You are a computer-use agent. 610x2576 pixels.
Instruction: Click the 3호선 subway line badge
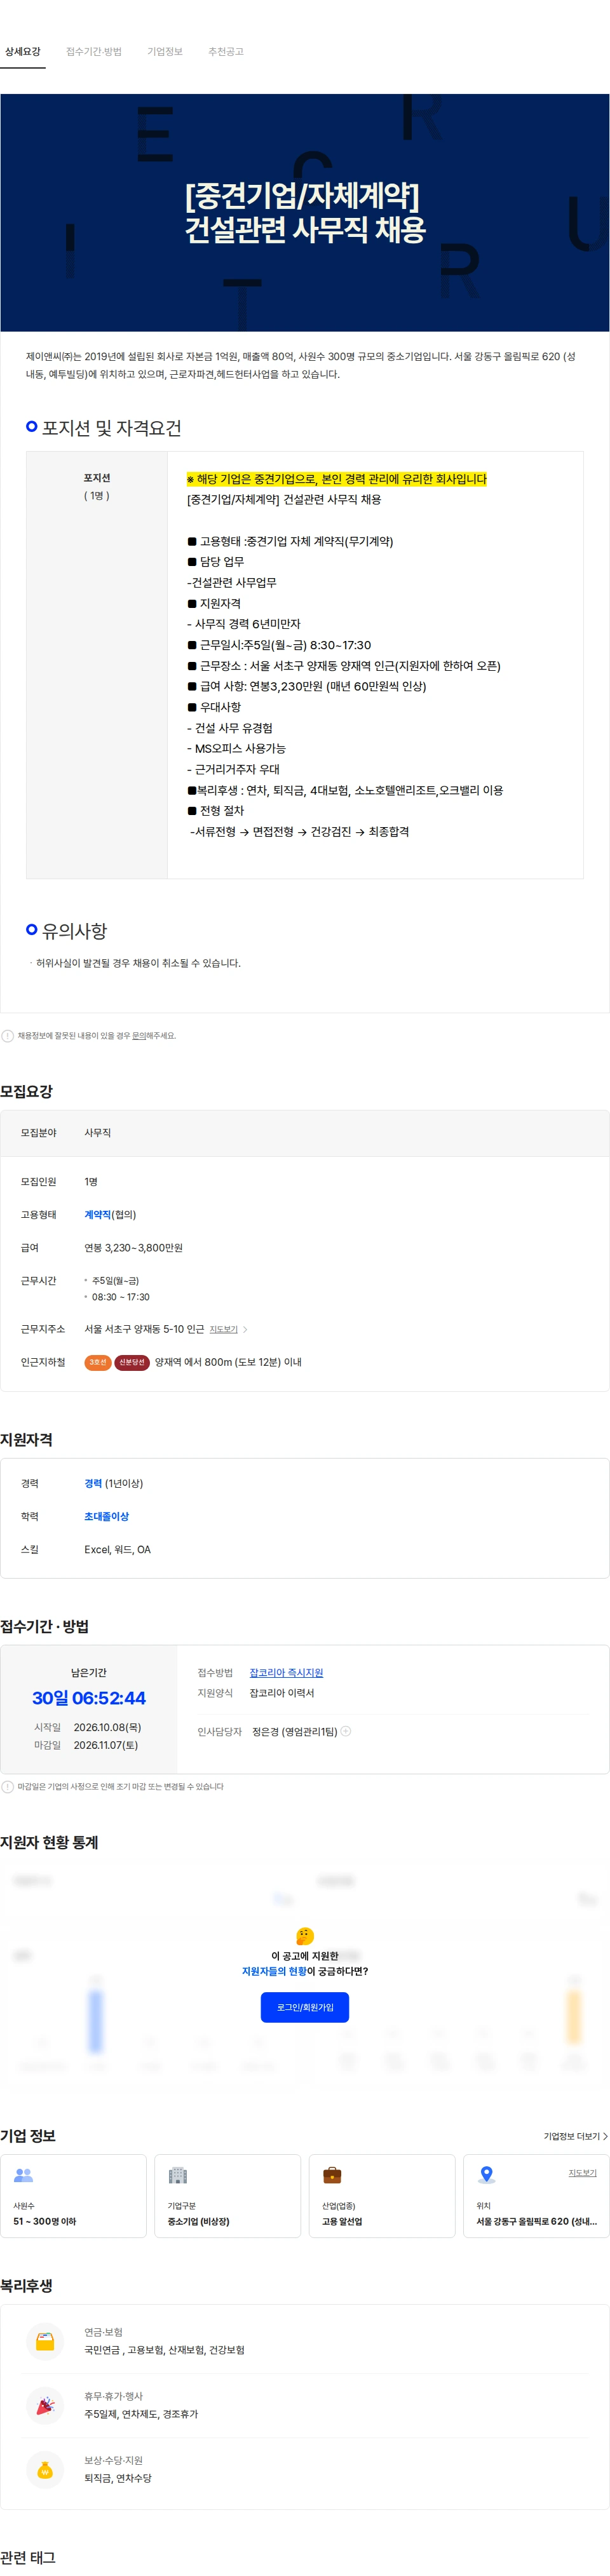pos(97,1362)
